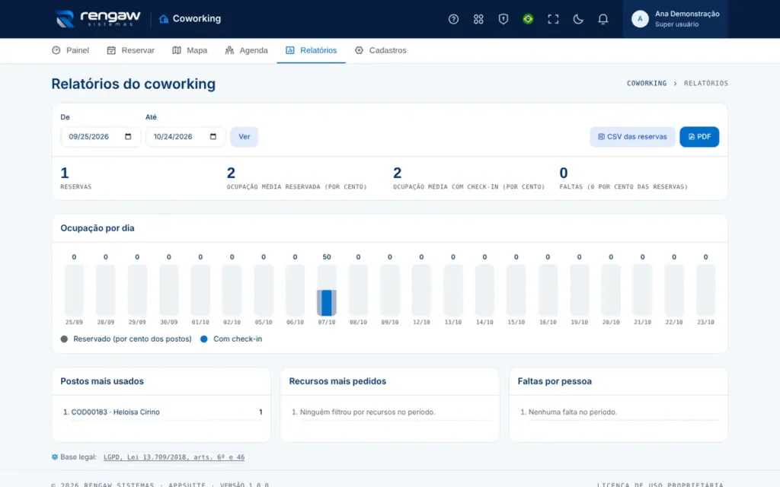Click the 14/10 occupancy bar

pyautogui.click(x=484, y=290)
